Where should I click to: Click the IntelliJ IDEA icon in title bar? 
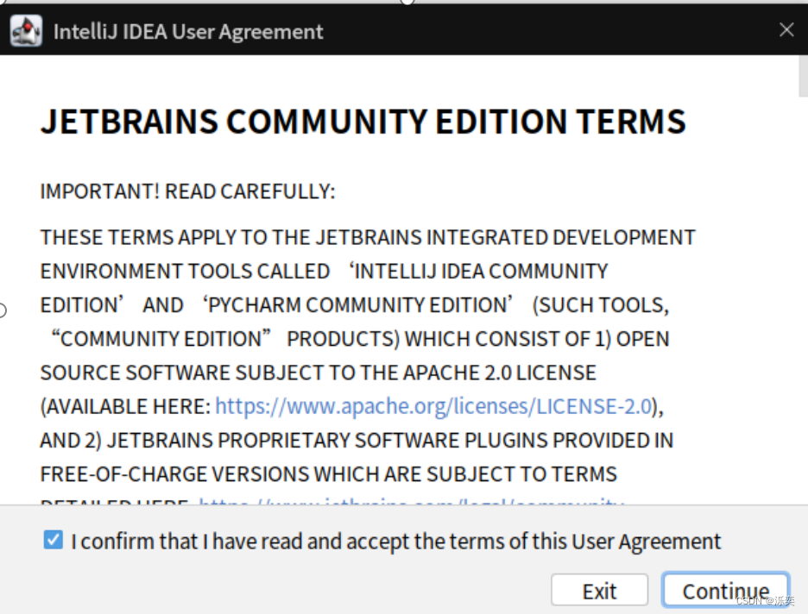[x=26, y=31]
